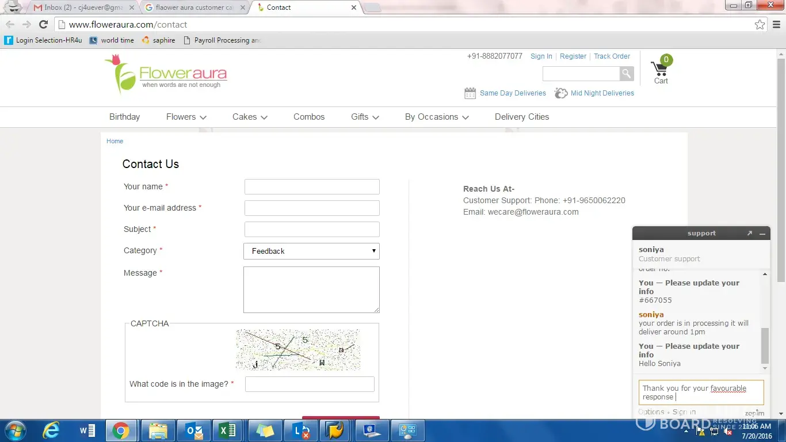The height and width of the screenshot is (442, 786).
Task: Expand the Flowers menu
Action: [x=186, y=117]
